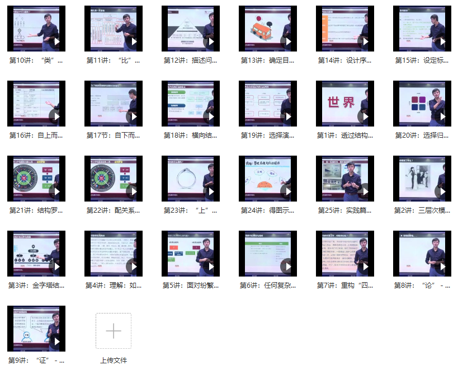The width and height of the screenshot is (458, 365).
Task: Click the 上传文件 label
Action: coord(114,361)
